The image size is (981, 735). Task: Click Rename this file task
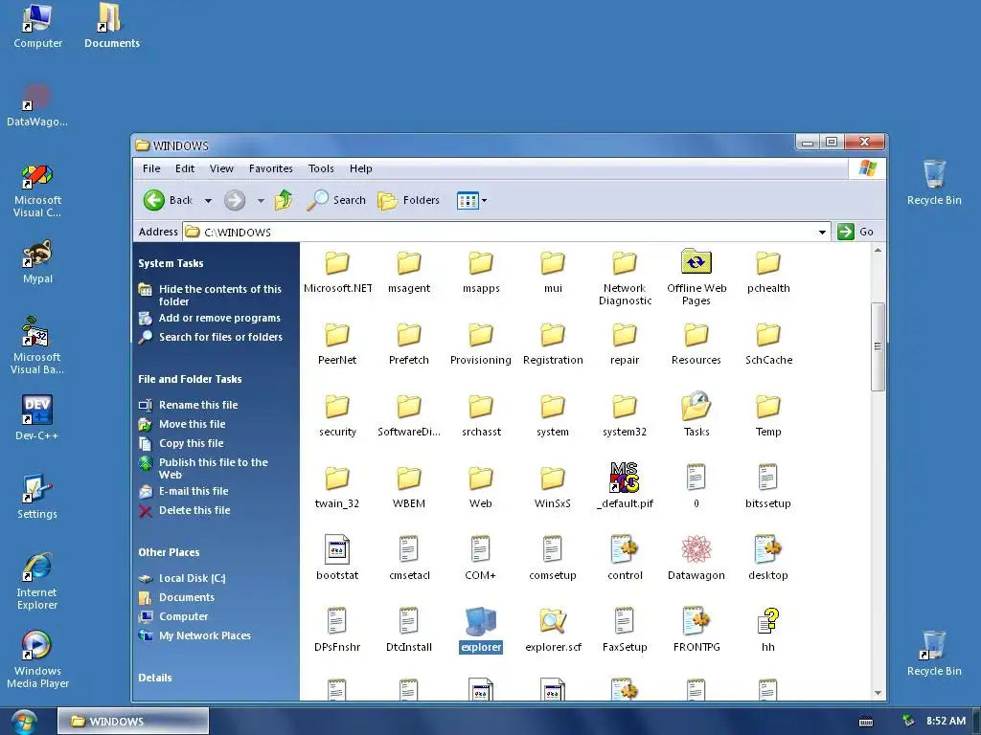click(189, 405)
